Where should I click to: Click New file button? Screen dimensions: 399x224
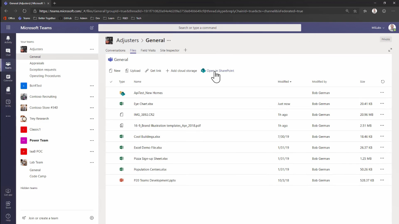click(115, 71)
